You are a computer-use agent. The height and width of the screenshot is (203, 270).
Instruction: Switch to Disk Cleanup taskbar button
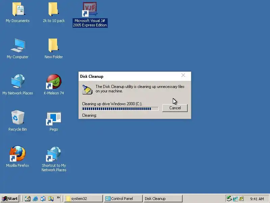163,199
